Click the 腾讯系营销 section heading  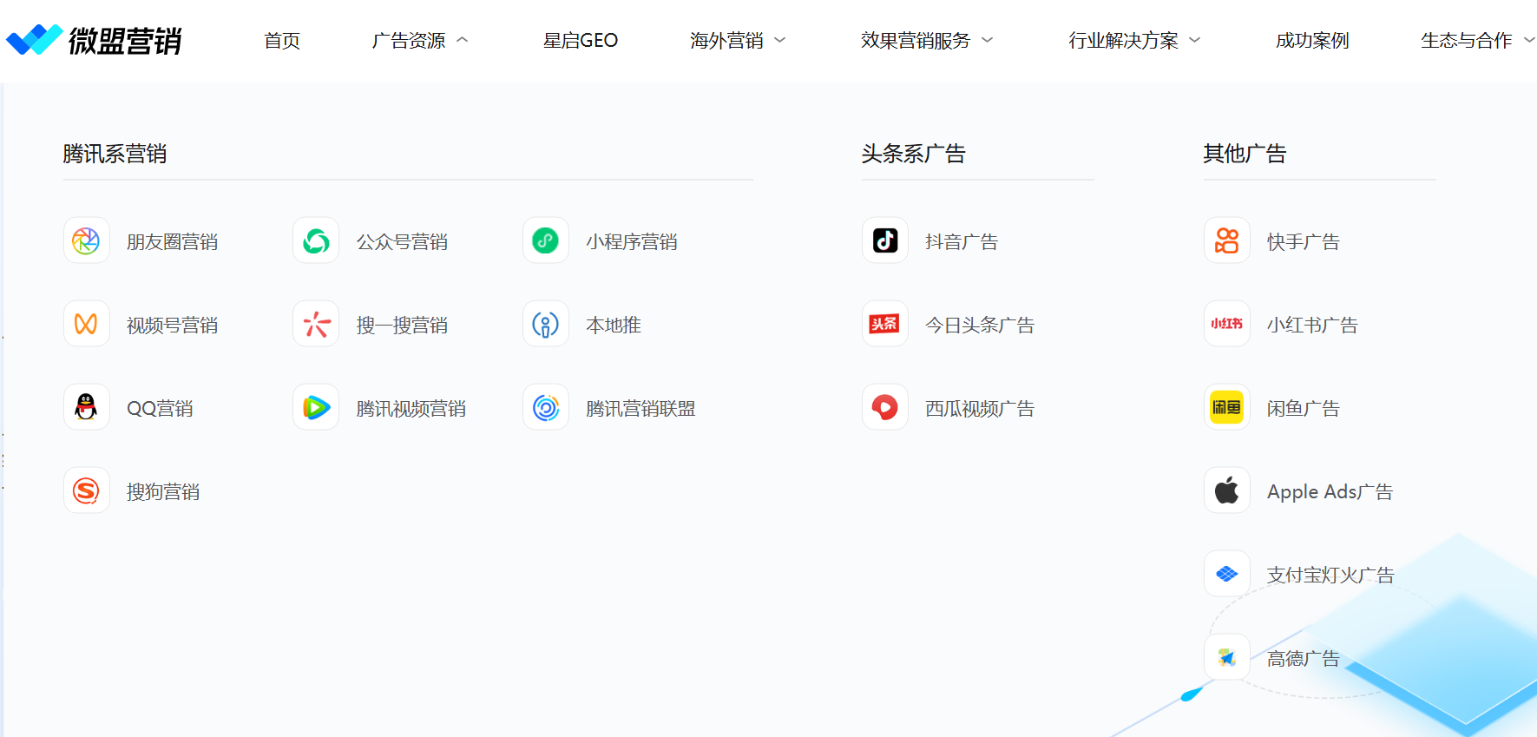(x=115, y=154)
